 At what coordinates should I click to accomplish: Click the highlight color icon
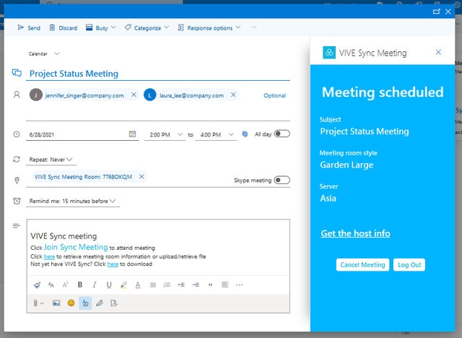(123, 285)
